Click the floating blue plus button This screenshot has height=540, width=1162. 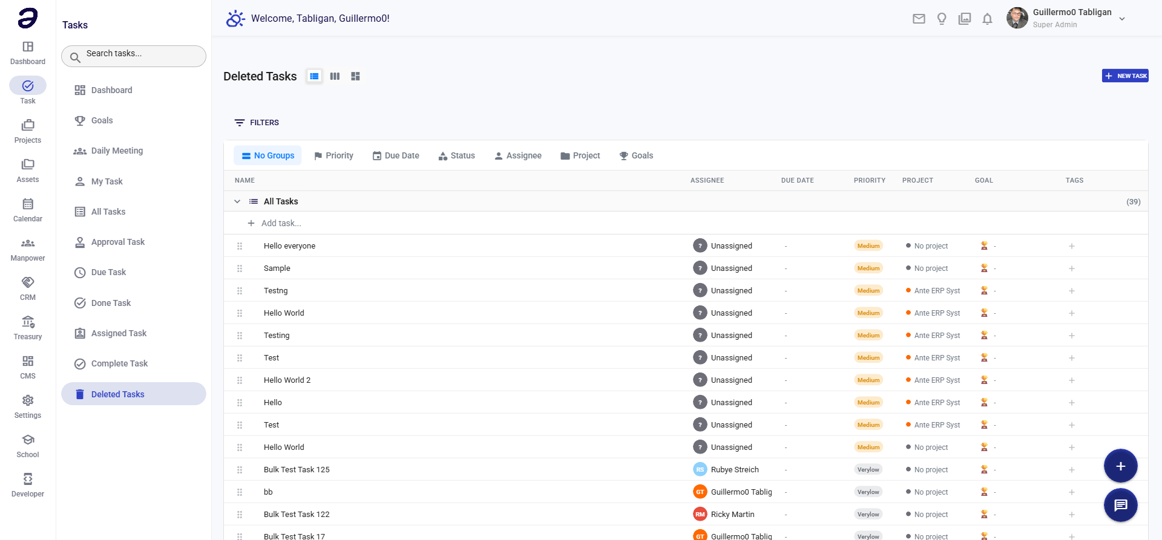tap(1120, 466)
